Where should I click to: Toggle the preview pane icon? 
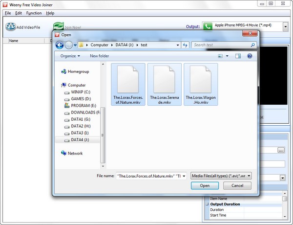point(239,56)
